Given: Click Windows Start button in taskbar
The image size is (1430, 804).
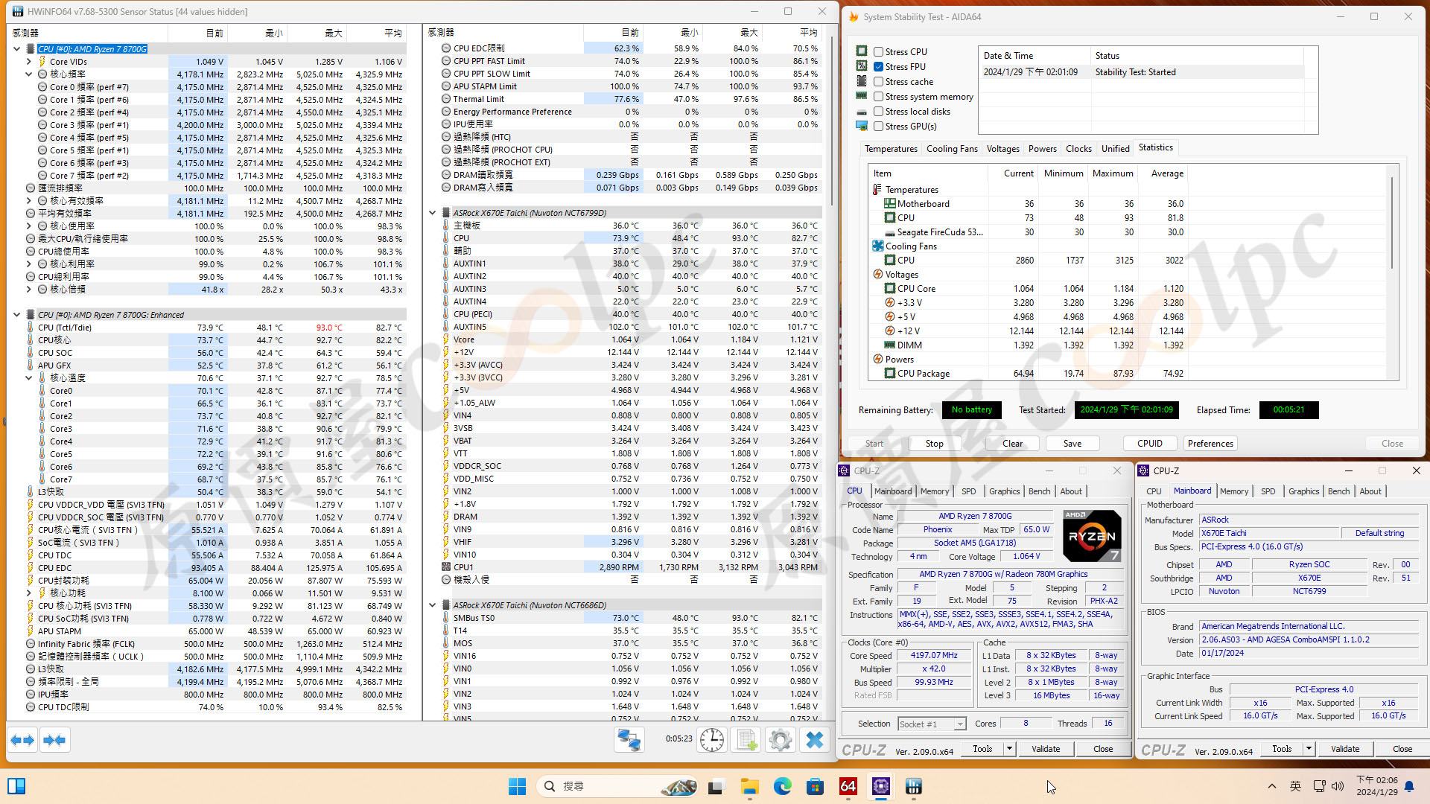Looking at the screenshot, I should (517, 786).
